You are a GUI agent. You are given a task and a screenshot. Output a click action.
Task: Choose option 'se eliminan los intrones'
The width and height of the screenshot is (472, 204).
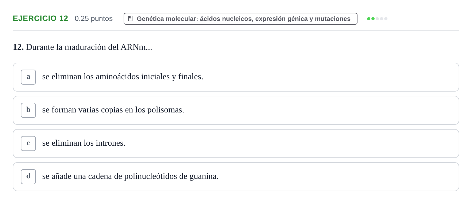(x=236, y=143)
